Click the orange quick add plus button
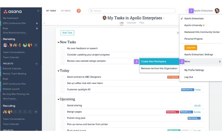This screenshot has height=138, width=222. click(79, 11)
